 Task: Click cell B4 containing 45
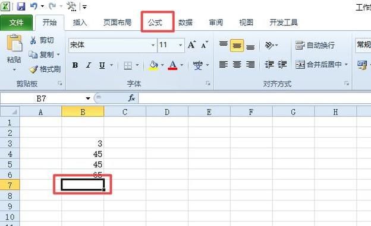83,154
